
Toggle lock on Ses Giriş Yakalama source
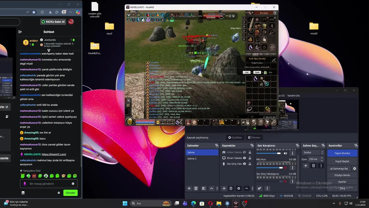coord(250,164)
